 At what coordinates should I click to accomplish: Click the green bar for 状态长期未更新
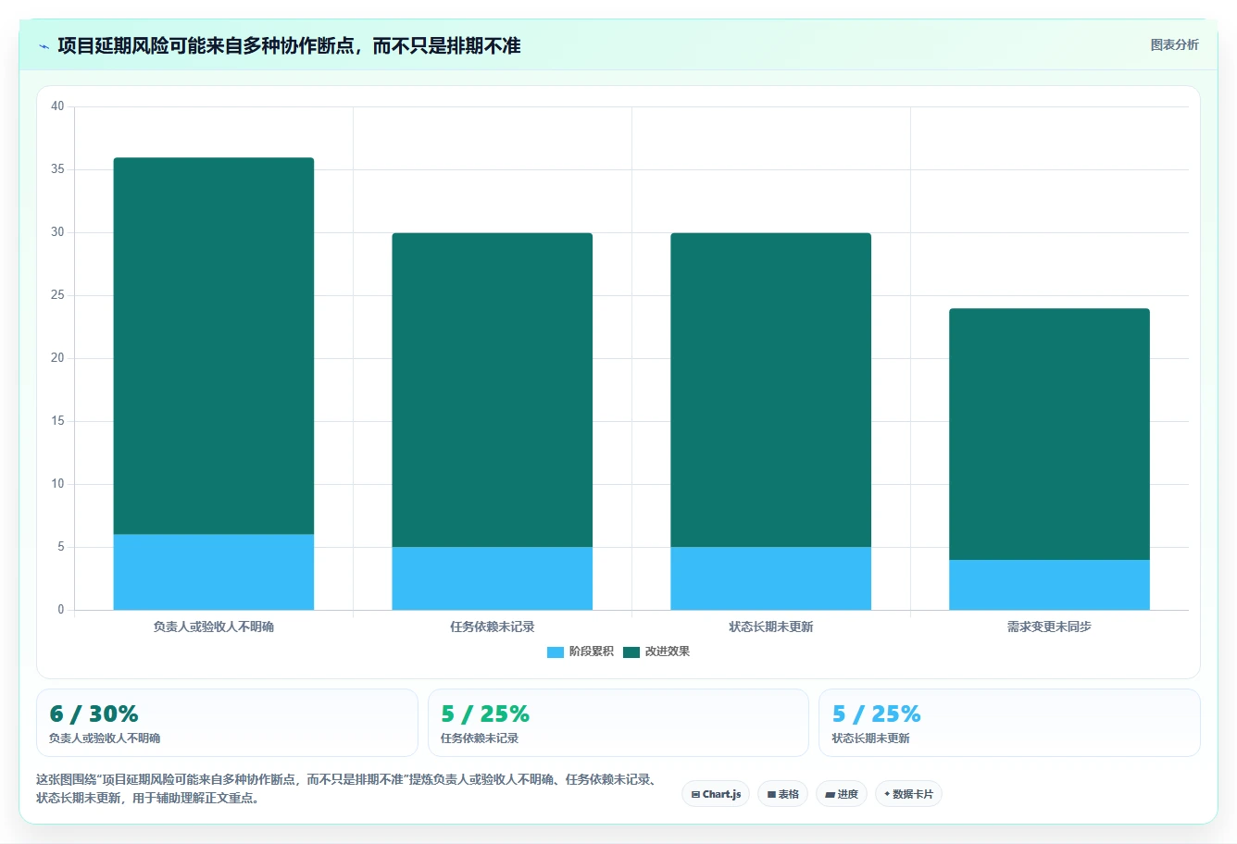pyautogui.click(x=771, y=390)
